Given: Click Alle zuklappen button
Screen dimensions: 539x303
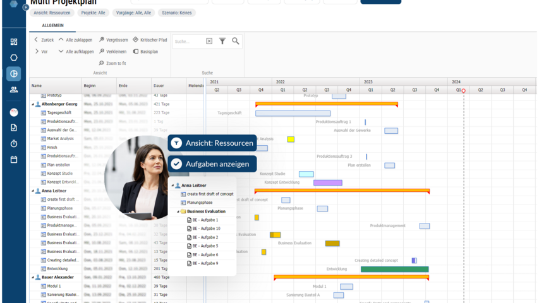Looking at the screenshot, I should (x=76, y=40).
